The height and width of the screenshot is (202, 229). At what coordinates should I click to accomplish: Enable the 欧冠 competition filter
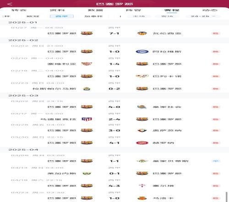coord(33,16)
